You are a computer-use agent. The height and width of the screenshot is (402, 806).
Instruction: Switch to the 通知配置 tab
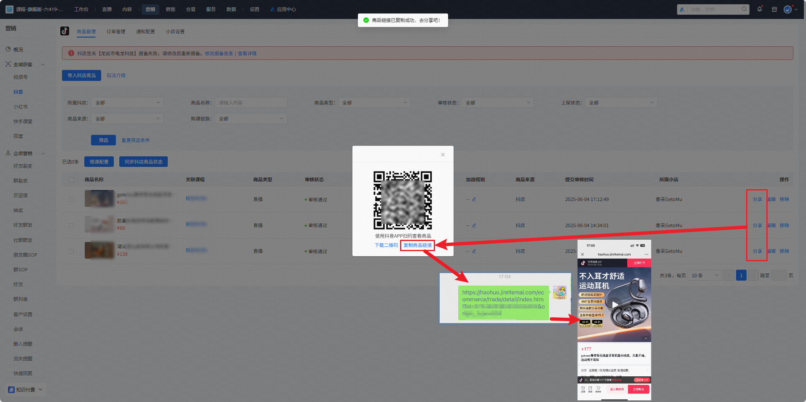click(145, 32)
